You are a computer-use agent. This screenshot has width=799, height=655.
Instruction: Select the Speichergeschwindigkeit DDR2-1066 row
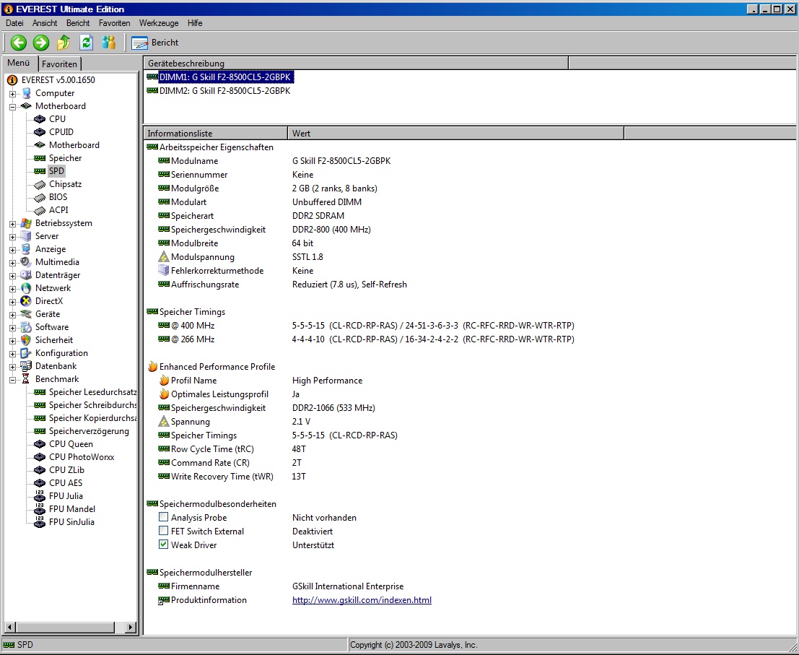tap(266, 408)
